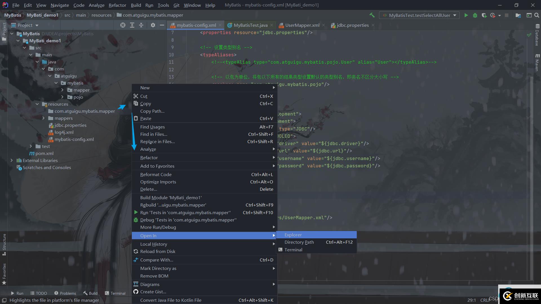Screen dimensions: 541x304
Task: Expand All icon in Project panel
Action: 132,25
